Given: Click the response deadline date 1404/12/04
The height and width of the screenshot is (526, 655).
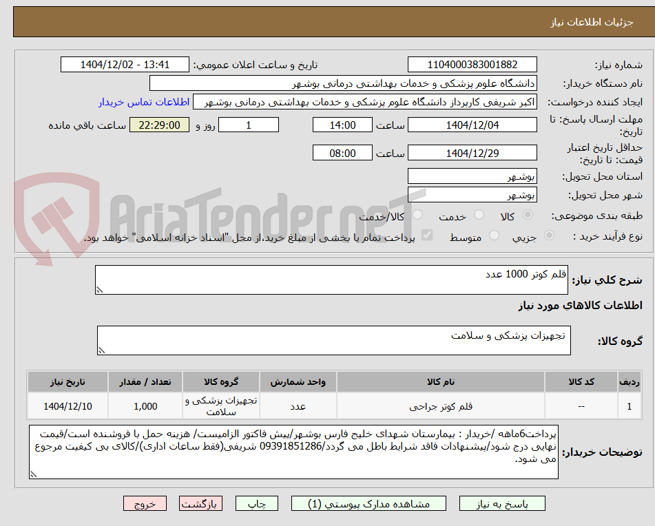Looking at the screenshot, I should point(472,125).
